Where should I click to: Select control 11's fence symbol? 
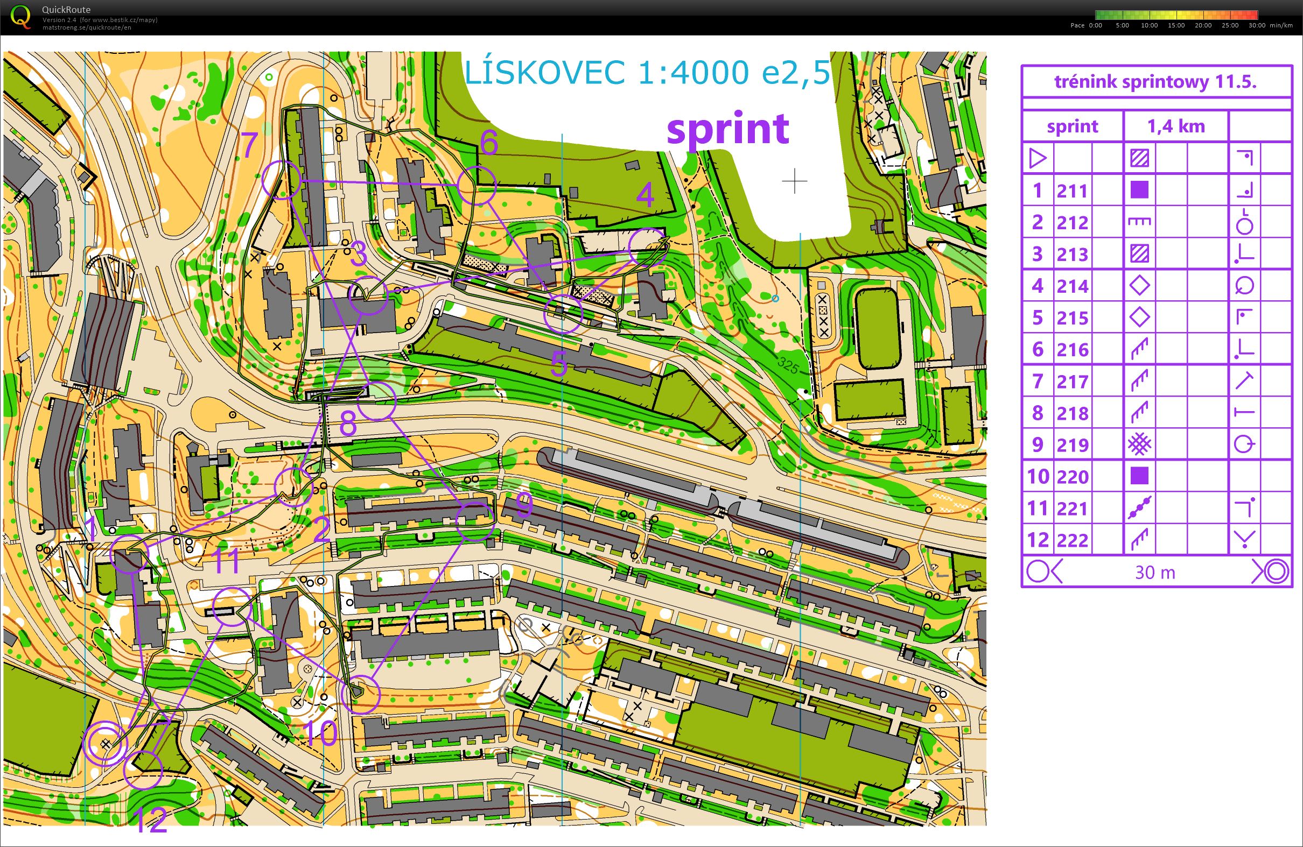(x=1141, y=508)
